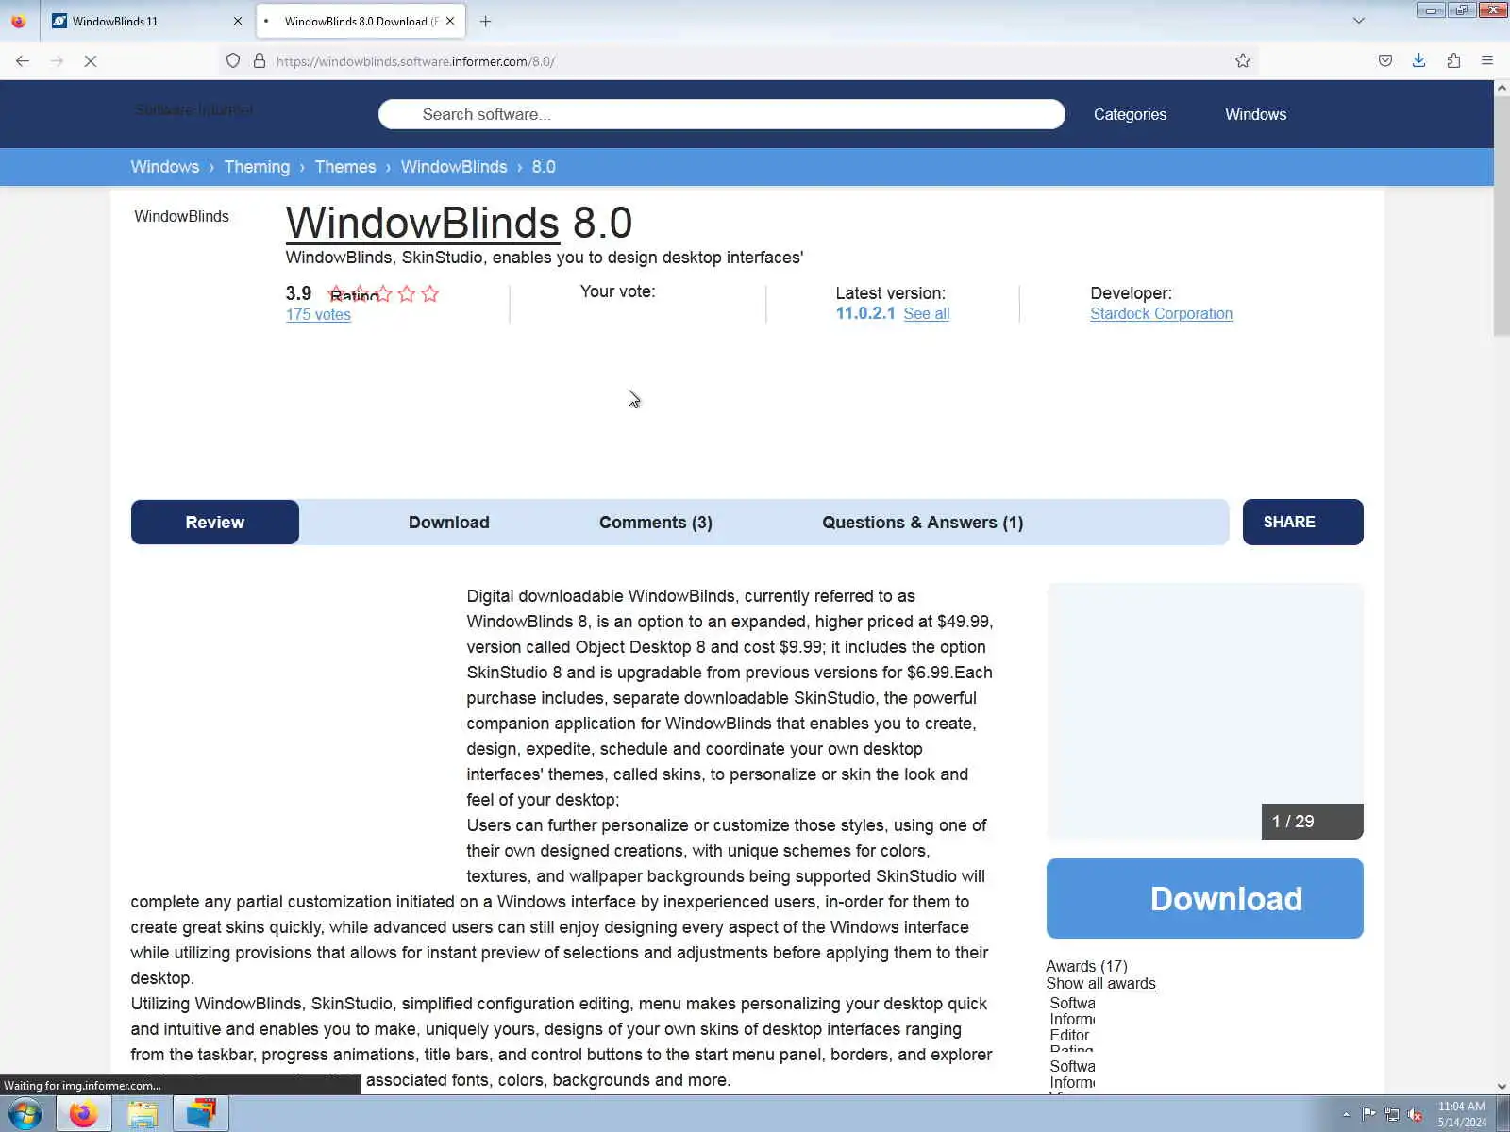Open the WindowBlinds breadcrumb link
The width and height of the screenshot is (1510, 1132).
pos(454,167)
